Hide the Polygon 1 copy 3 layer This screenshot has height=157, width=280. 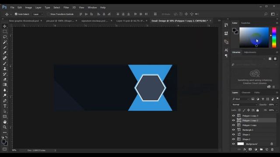pos(233,116)
